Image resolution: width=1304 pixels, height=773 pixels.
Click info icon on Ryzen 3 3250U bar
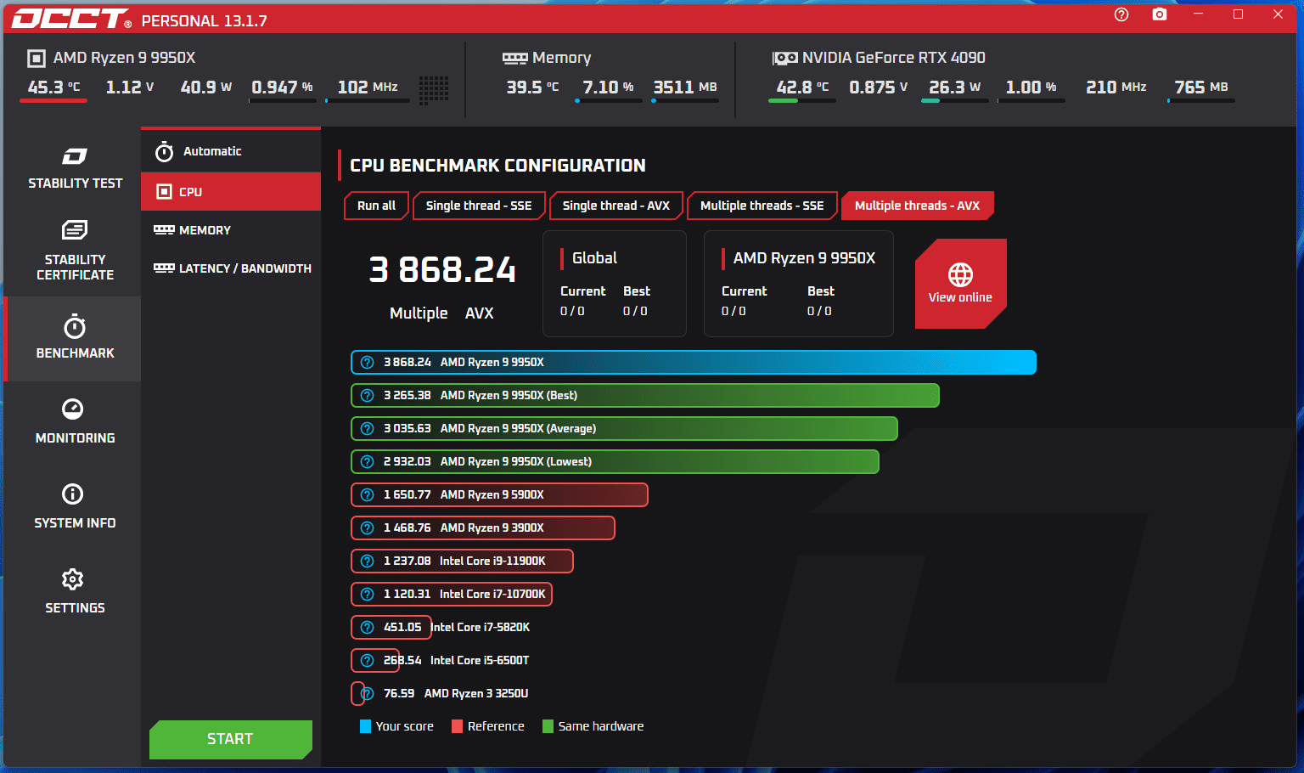pyautogui.click(x=367, y=693)
